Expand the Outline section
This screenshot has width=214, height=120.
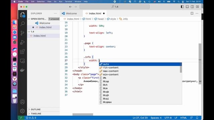36,109
